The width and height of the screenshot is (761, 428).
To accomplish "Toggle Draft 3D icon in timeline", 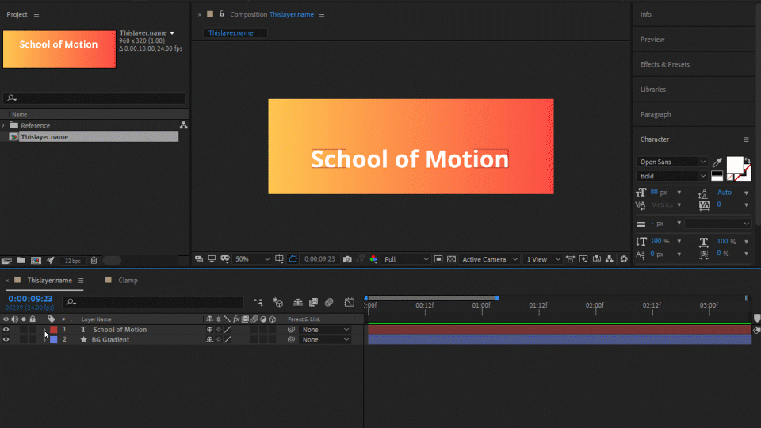I will 278,302.
